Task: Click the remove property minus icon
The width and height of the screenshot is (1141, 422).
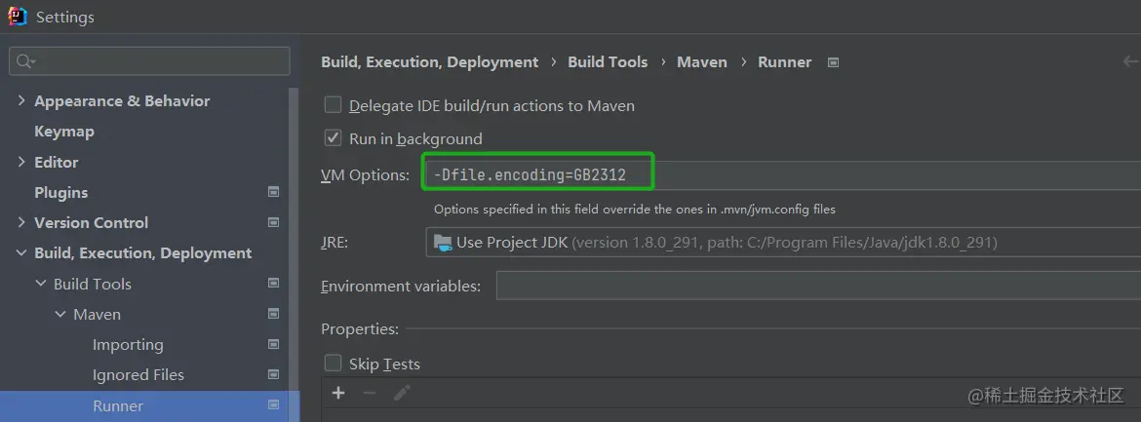Action: pyautogui.click(x=370, y=393)
